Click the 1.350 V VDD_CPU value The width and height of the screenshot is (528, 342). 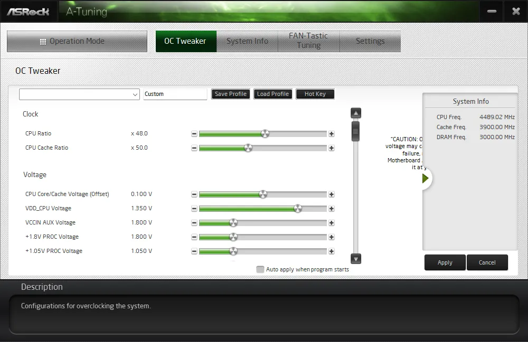tap(142, 208)
